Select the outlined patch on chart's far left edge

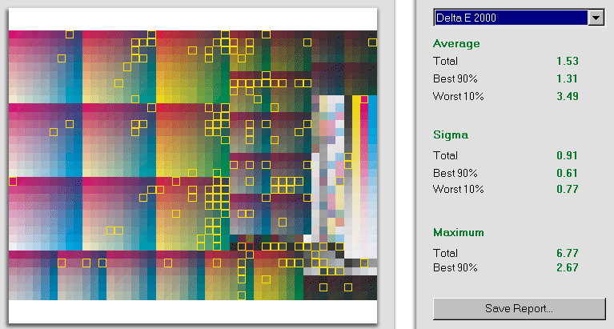[x=13, y=181]
